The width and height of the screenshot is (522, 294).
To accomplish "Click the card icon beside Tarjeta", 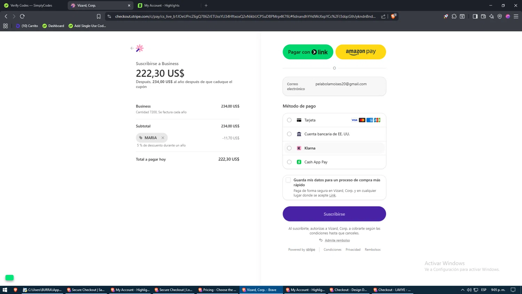I will point(299,120).
